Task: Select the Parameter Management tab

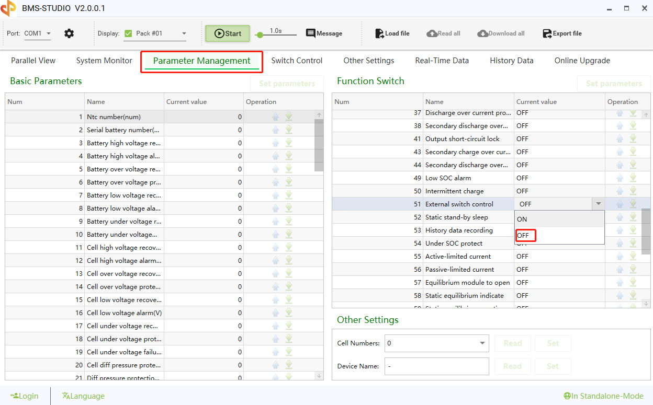Action: tap(201, 61)
